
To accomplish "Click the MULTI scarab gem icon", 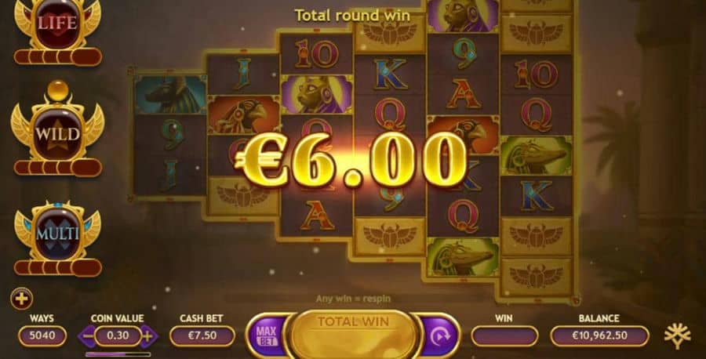I will click(x=57, y=232).
